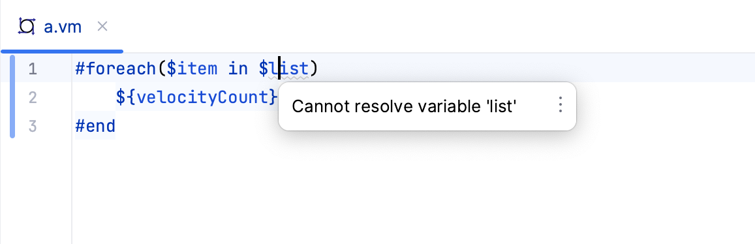
Task: Switch to the a.vm tab
Action: [x=63, y=27]
